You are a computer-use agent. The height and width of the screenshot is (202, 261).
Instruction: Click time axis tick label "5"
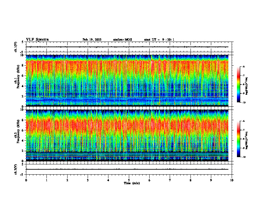tap(129, 180)
